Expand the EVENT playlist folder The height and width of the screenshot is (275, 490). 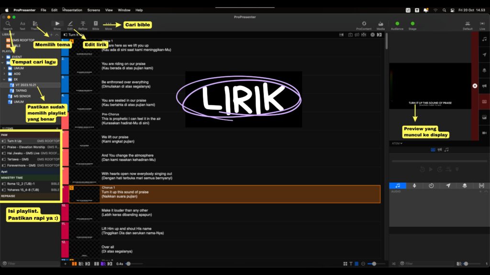[x=3, y=57]
